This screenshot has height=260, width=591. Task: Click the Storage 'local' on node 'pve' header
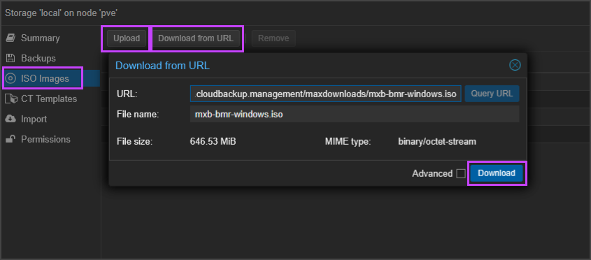(62, 13)
